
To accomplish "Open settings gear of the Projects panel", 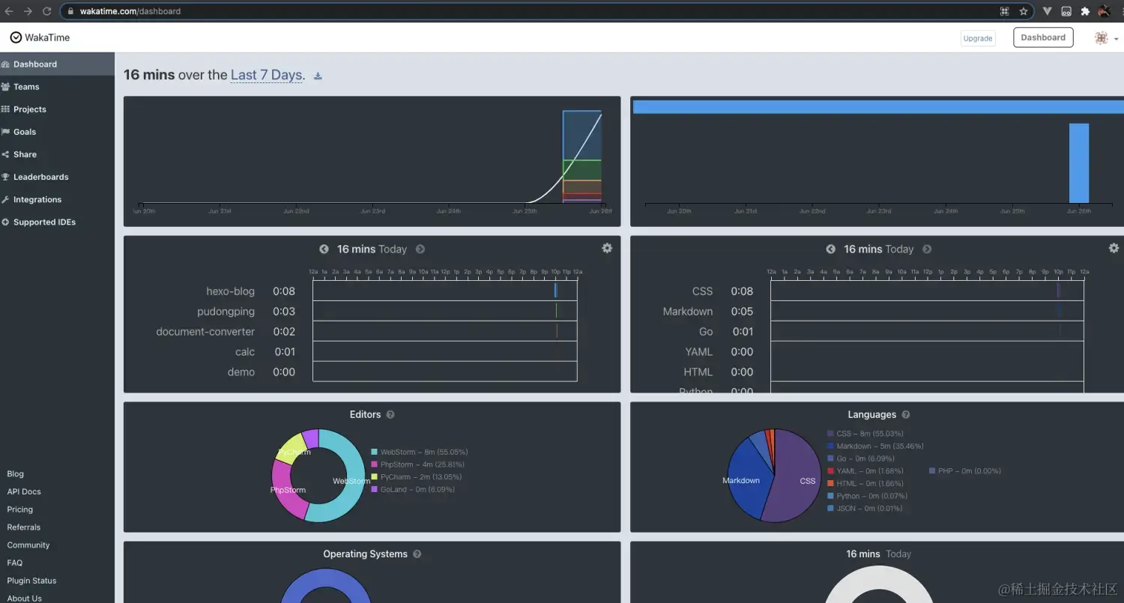I will (607, 248).
